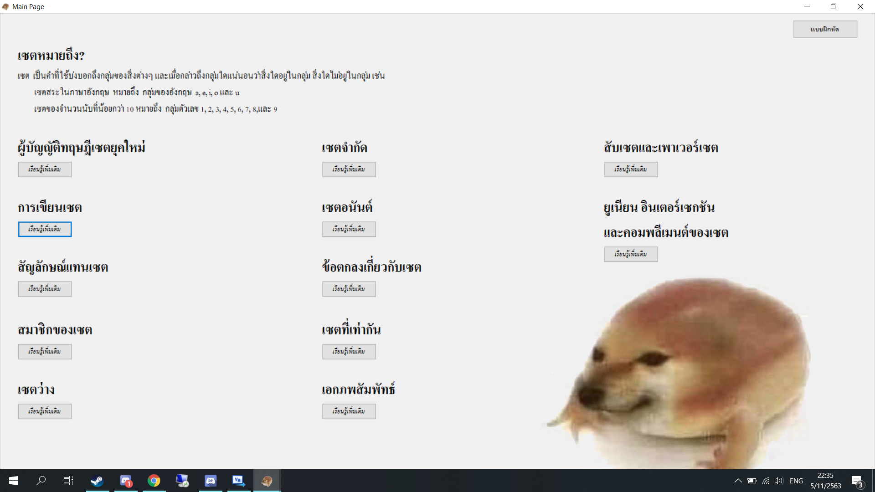Open Steam from the taskbar

coord(97,481)
